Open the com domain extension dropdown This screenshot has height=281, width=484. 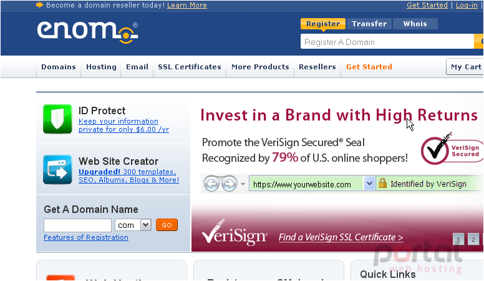(x=145, y=225)
